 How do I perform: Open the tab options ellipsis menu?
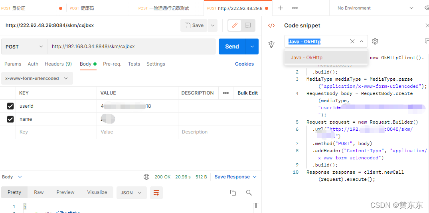pos(295,8)
